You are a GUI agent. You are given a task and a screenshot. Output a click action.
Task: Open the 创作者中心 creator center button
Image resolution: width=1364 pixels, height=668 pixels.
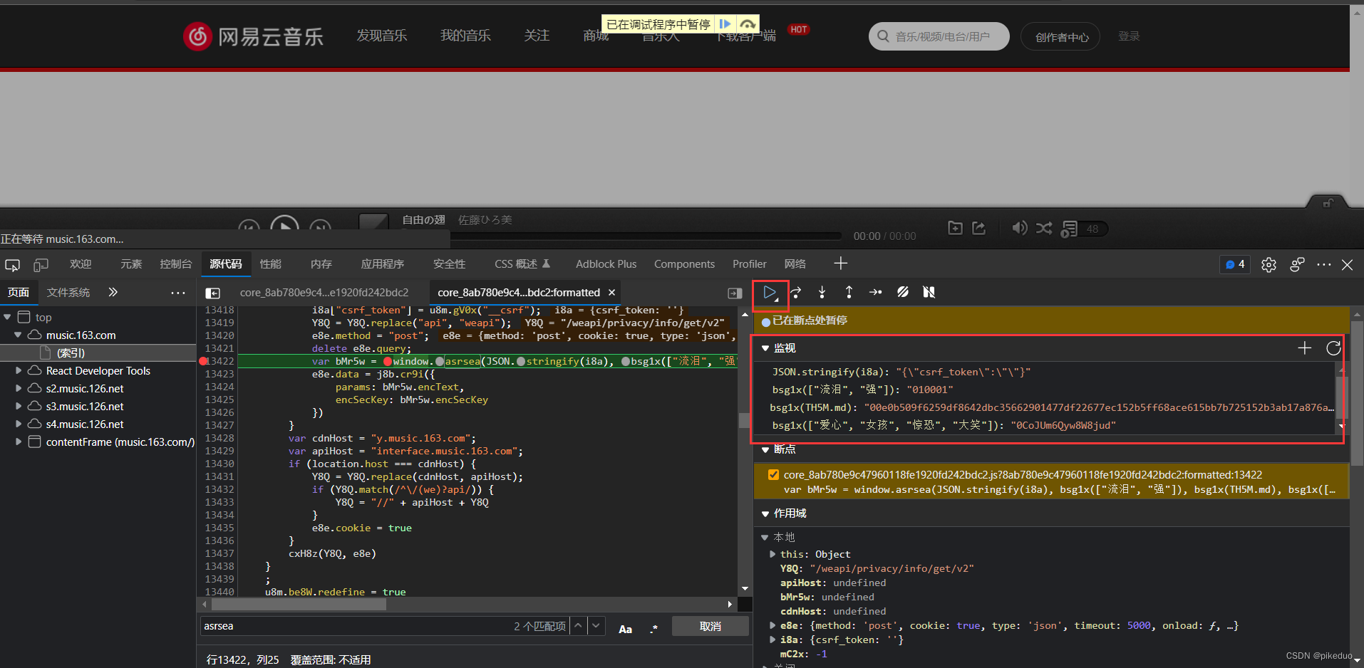tap(1060, 36)
